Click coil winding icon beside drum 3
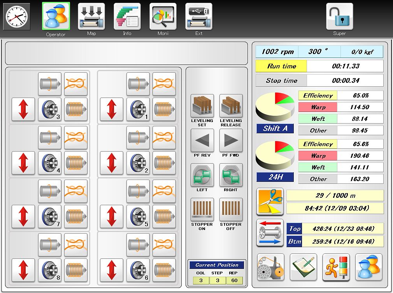The height and width of the screenshot is (293, 393). tap(76, 109)
